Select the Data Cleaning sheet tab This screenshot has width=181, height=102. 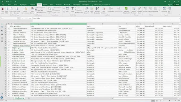tap(19, 98)
